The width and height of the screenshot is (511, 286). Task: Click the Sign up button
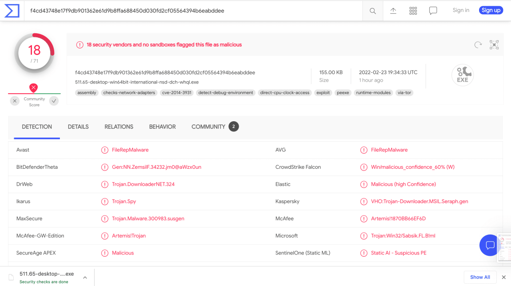[491, 10]
